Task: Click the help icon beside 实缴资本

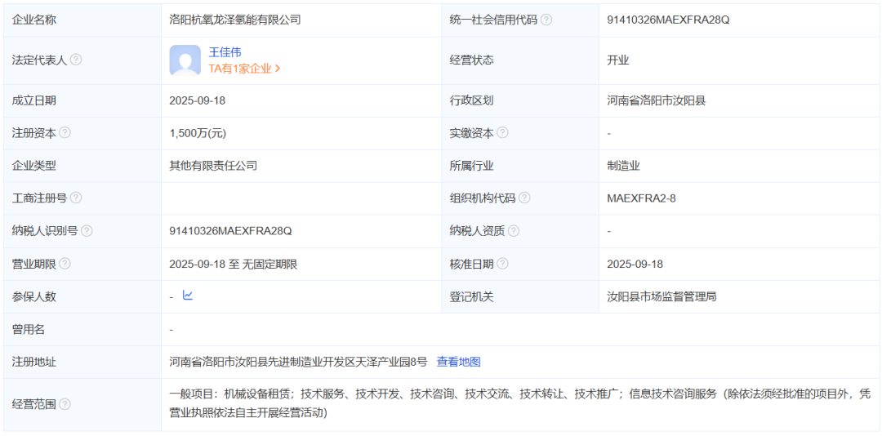Action: tap(502, 132)
